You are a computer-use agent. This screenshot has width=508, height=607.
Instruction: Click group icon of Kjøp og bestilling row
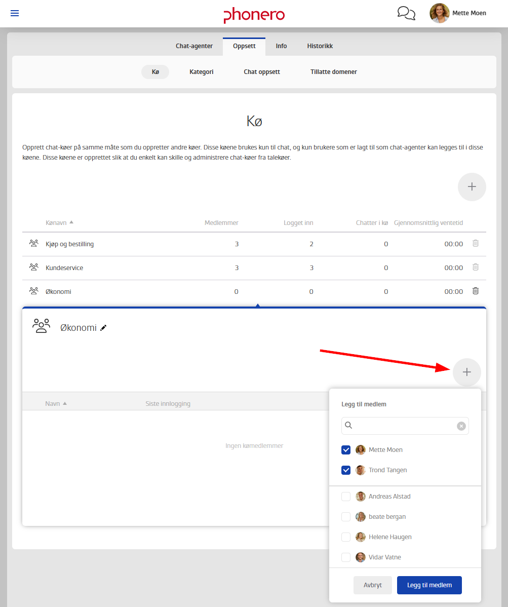[33, 244]
